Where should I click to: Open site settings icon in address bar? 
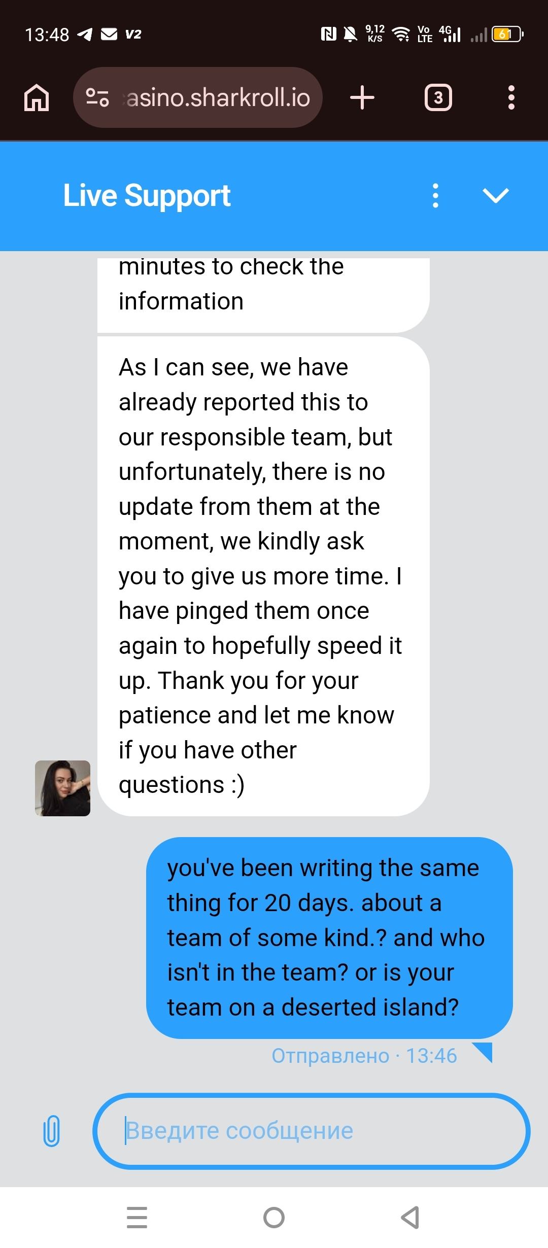(97, 97)
